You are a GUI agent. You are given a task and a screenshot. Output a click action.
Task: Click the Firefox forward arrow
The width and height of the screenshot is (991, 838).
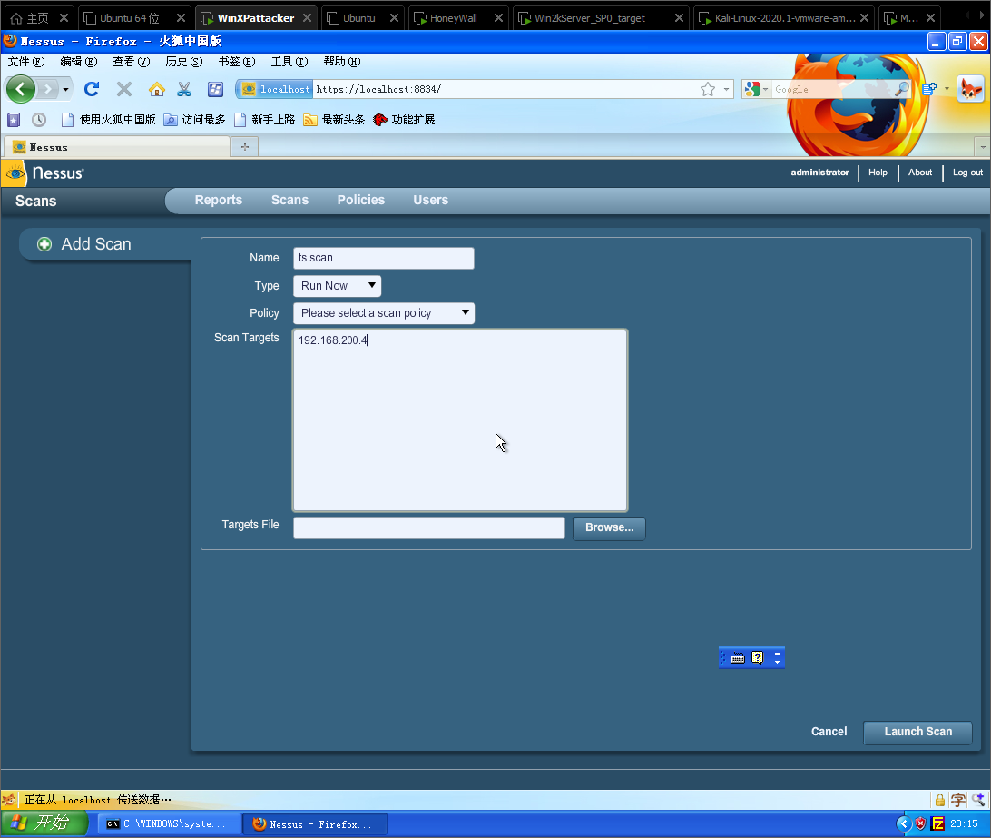(x=47, y=89)
